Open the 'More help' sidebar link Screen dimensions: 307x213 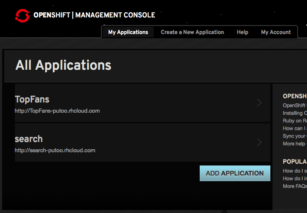pos(295,144)
